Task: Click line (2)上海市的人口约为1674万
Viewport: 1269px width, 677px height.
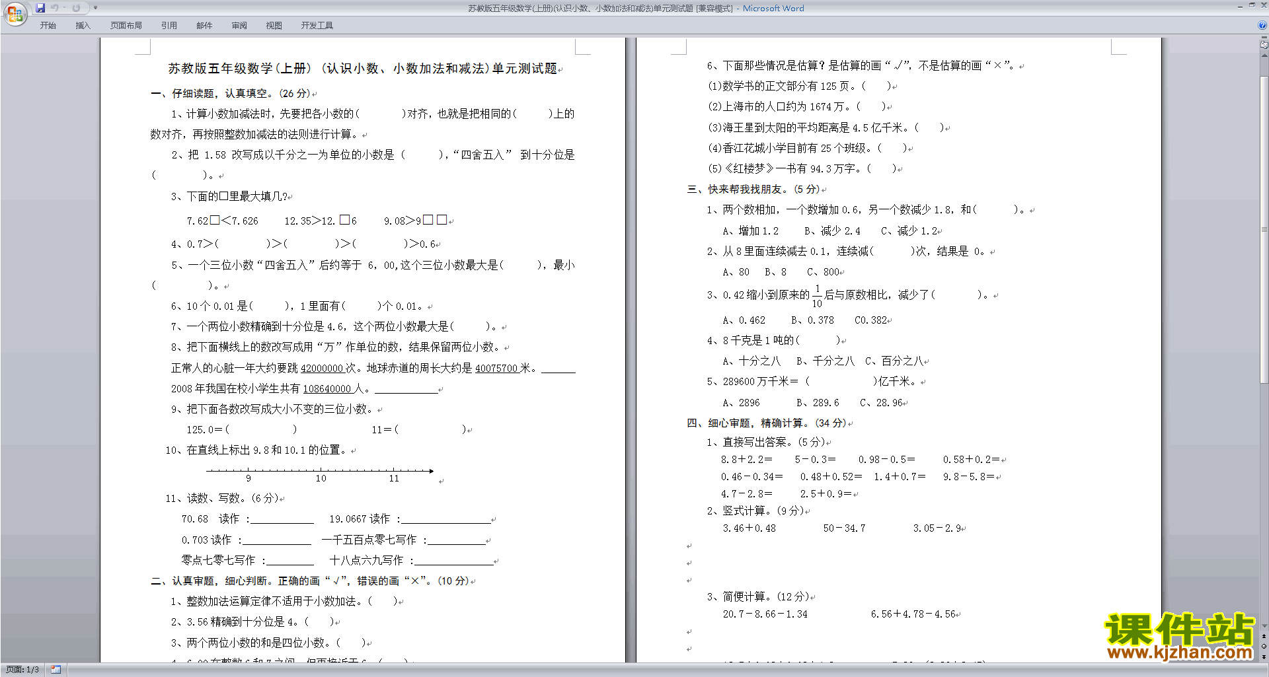Action: [797, 107]
